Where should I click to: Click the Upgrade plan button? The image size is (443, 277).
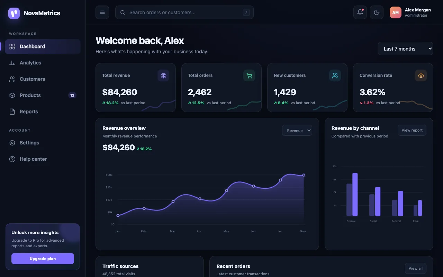[43, 259]
